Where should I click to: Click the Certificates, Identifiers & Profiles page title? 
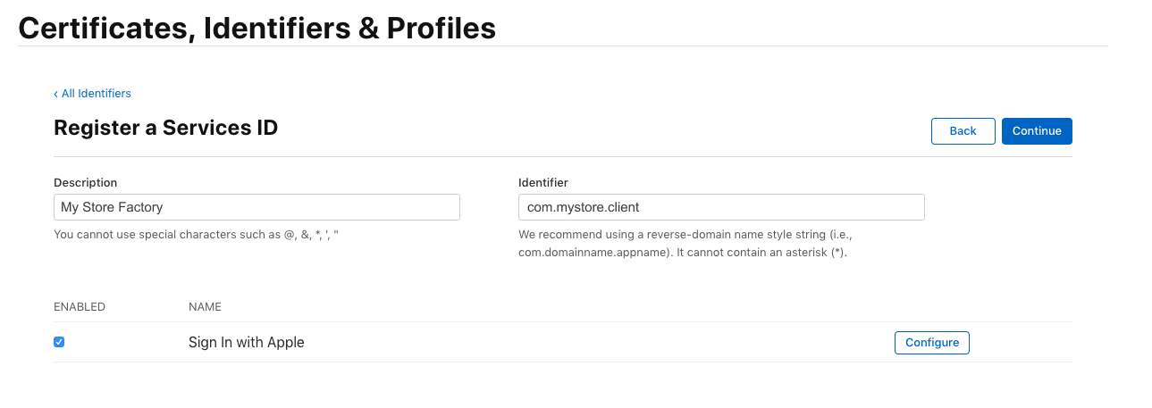[x=257, y=28]
